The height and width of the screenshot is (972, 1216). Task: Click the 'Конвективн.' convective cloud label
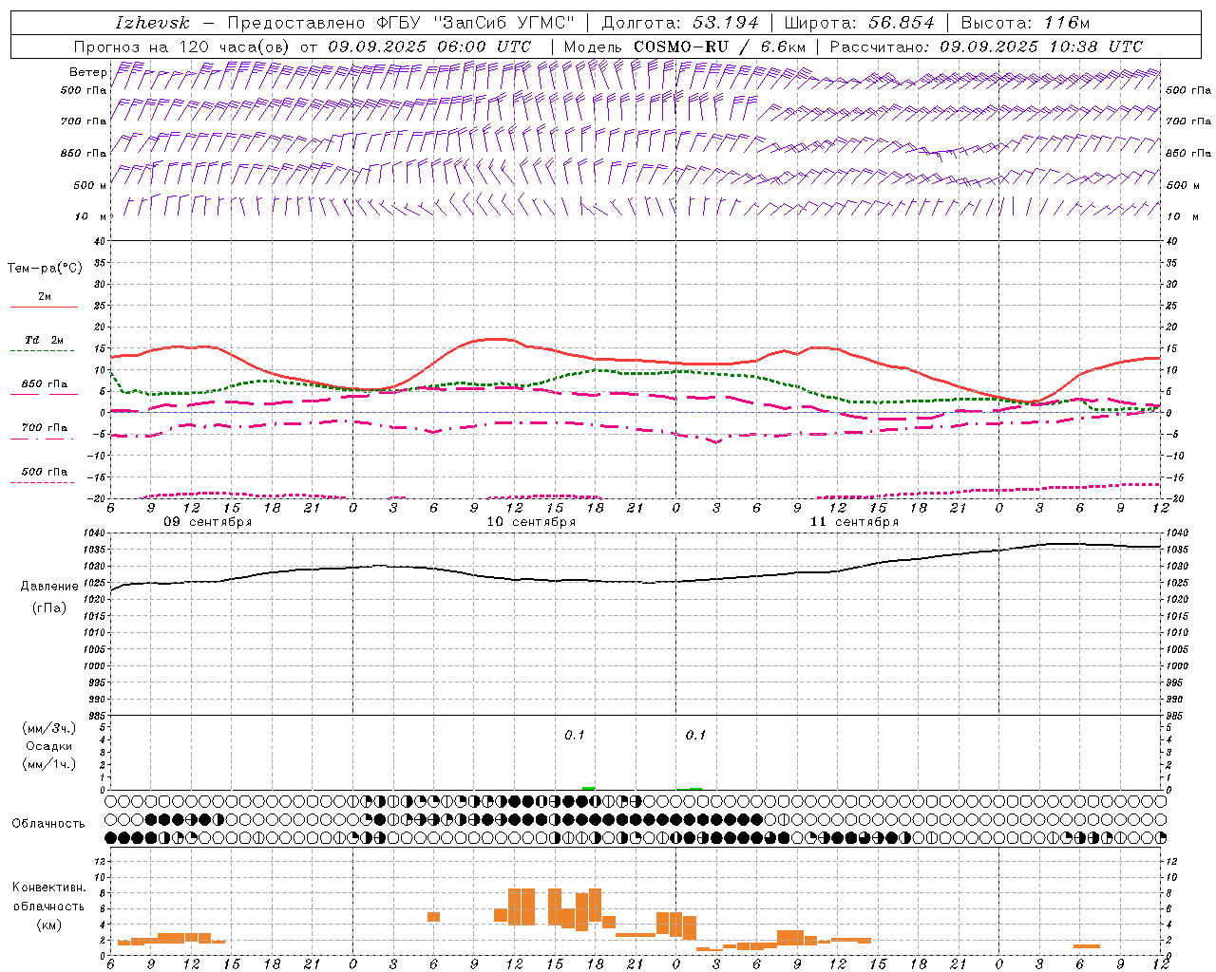click(48, 888)
